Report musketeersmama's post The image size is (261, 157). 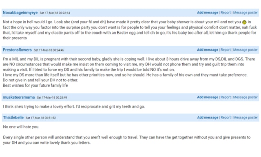pyautogui.click(x=226, y=97)
